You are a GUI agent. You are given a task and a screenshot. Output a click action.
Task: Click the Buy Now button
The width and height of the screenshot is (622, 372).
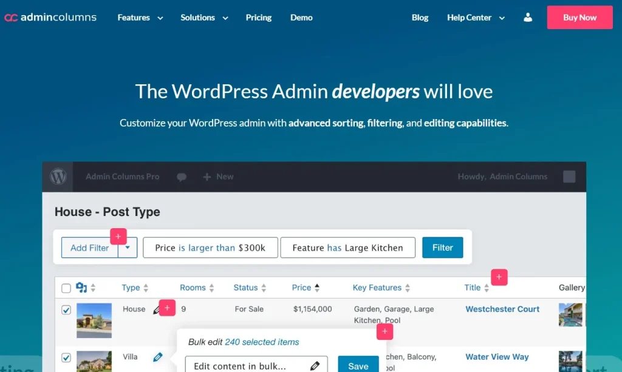(579, 18)
